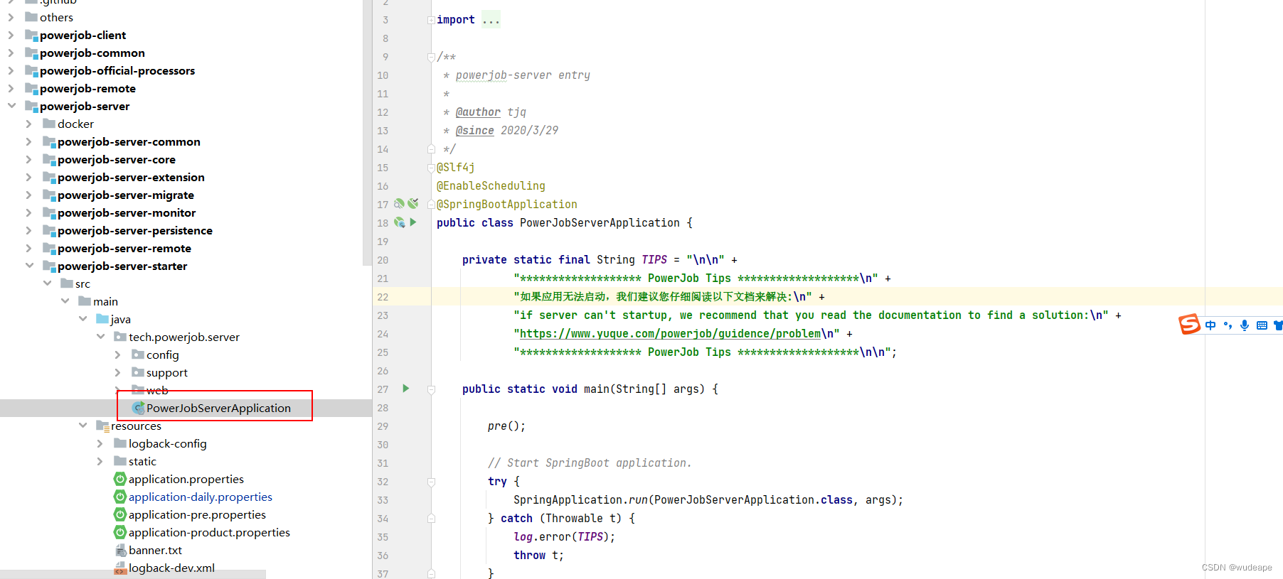Expand powerjob-server-core module node
The width and height of the screenshot is (1283, 579).
tap(29, 159)
